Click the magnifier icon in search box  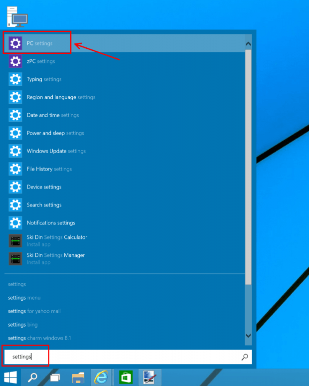point(245,357)
